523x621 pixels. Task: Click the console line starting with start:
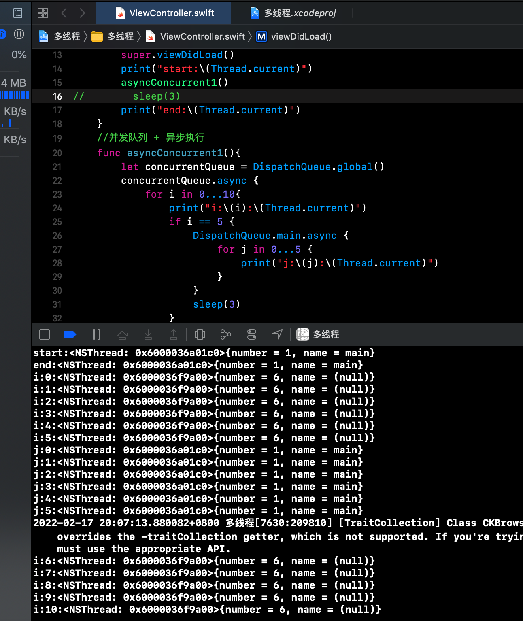coord(204,353)
